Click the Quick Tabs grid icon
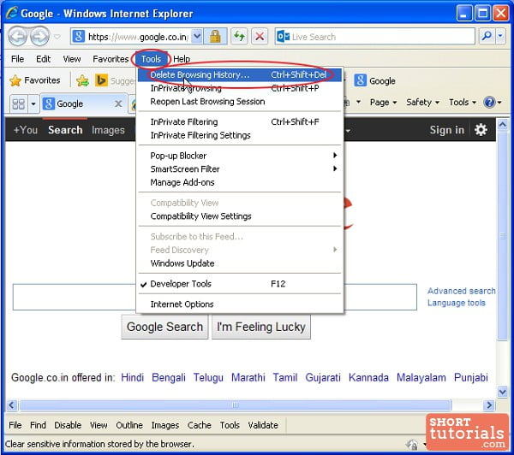Screen dimensions: 514x455 click(x=19, y=103)
